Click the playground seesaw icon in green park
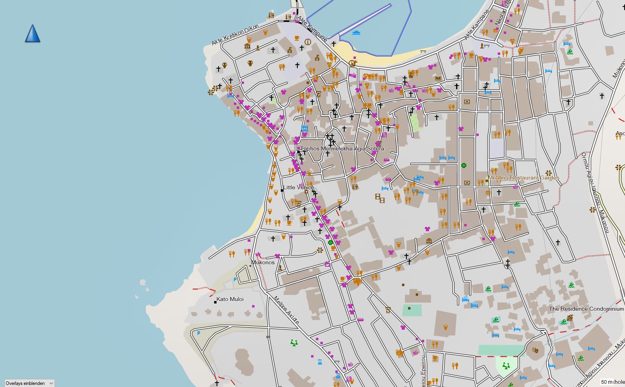Screen dimensions: 625x387 tap(505, 366)
